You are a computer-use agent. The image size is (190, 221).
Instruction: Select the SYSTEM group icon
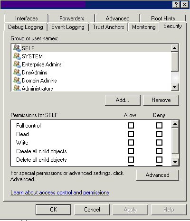pyautogui.click(x=17, y=56)
